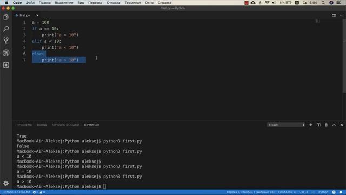Change file encoding UTF-8
Image resolution: width=346 pixels, height=195 pixels.
[x=304, y=192]
